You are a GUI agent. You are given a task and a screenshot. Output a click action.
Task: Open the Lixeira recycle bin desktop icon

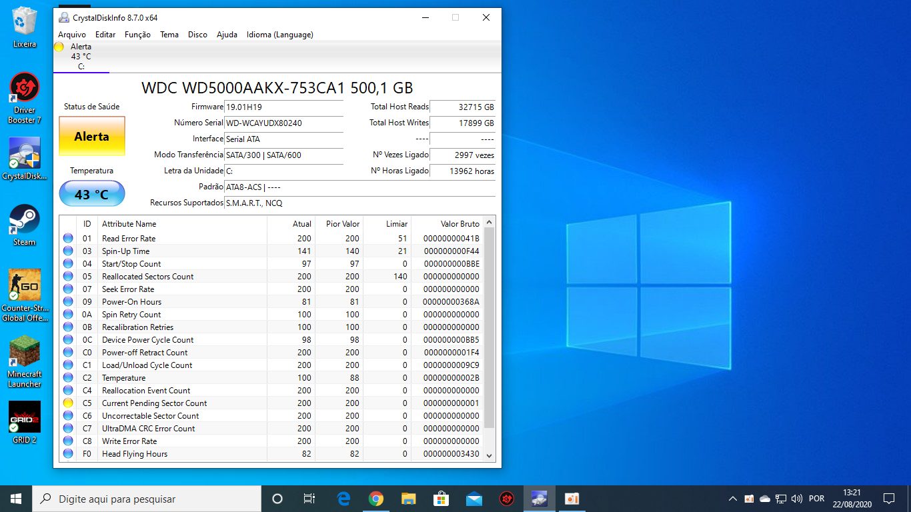(x=25, y=27)
